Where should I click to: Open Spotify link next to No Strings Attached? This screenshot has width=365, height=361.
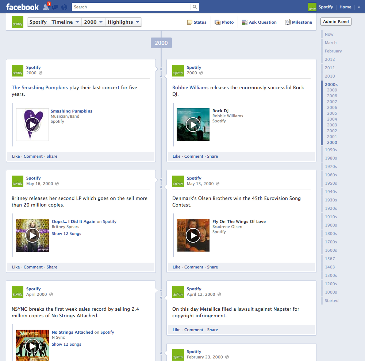coord(107,332)
